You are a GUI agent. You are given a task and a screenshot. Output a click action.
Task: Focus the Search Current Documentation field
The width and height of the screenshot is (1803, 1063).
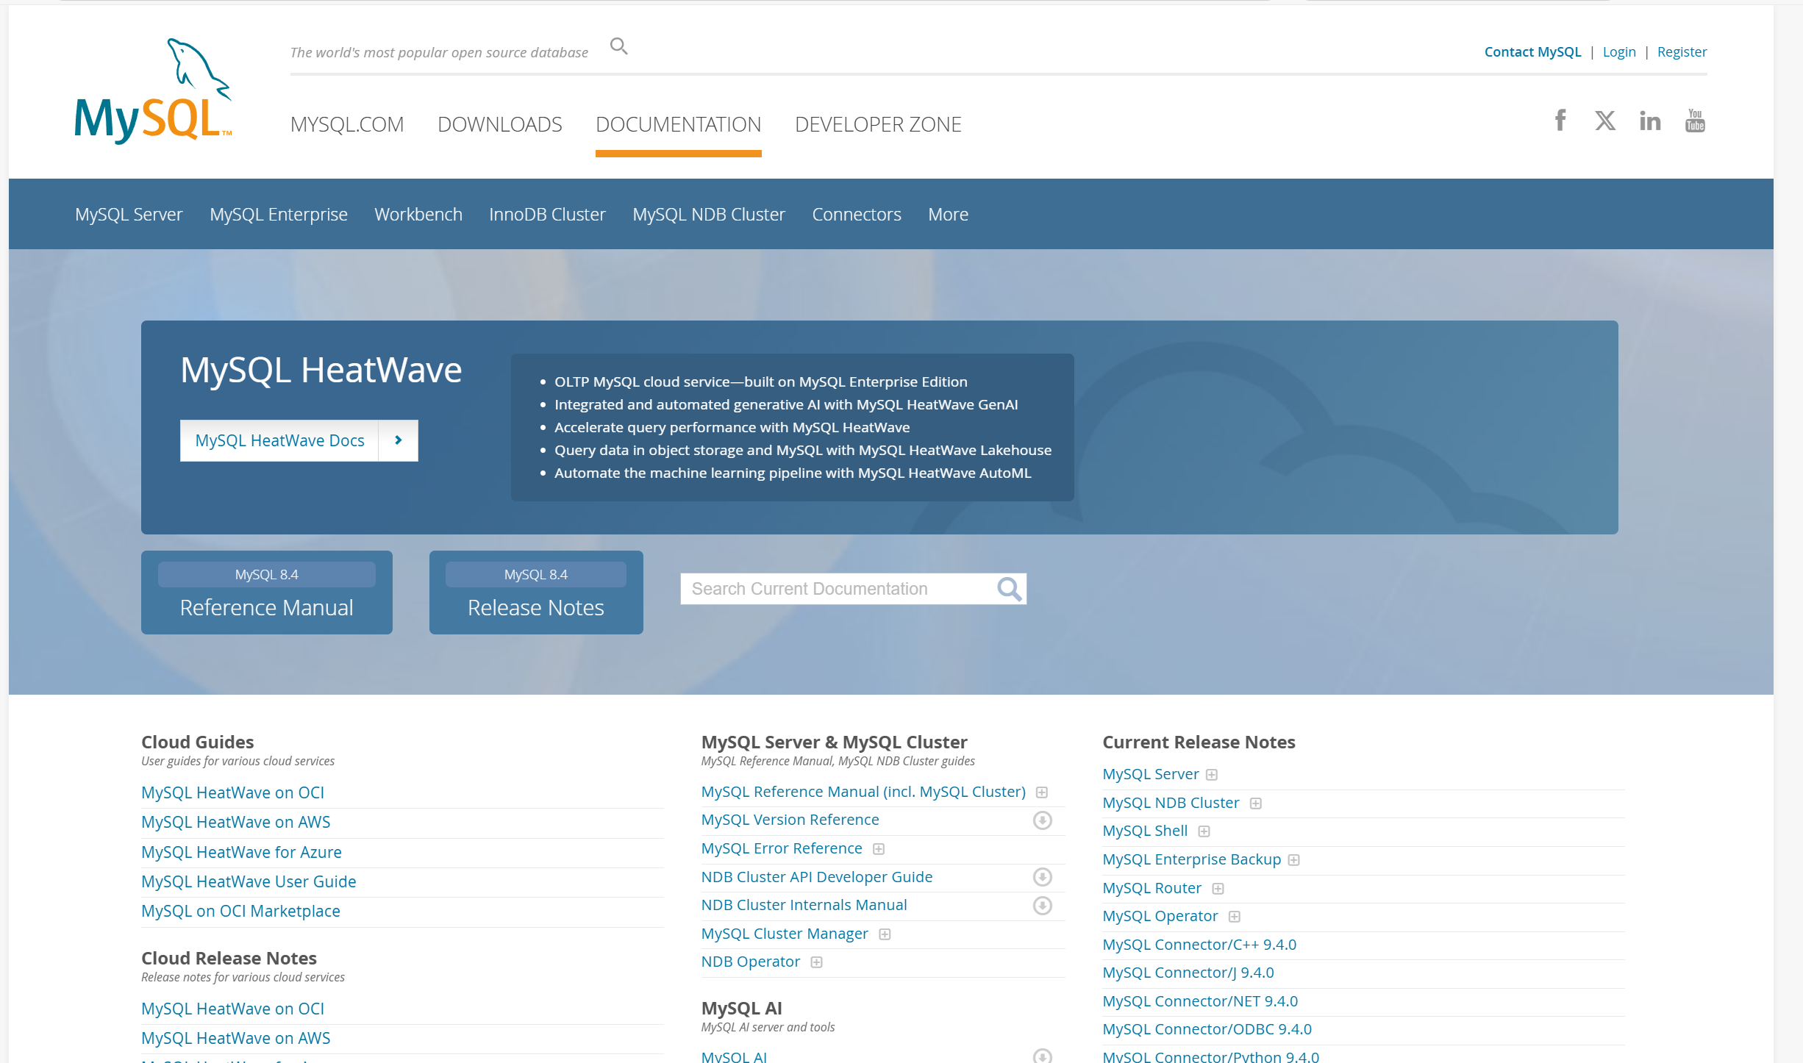click(838, 589)
